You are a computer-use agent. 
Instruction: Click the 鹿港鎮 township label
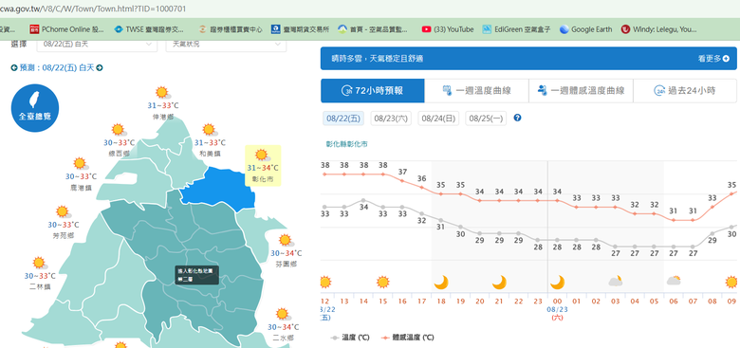click(81, 188)
